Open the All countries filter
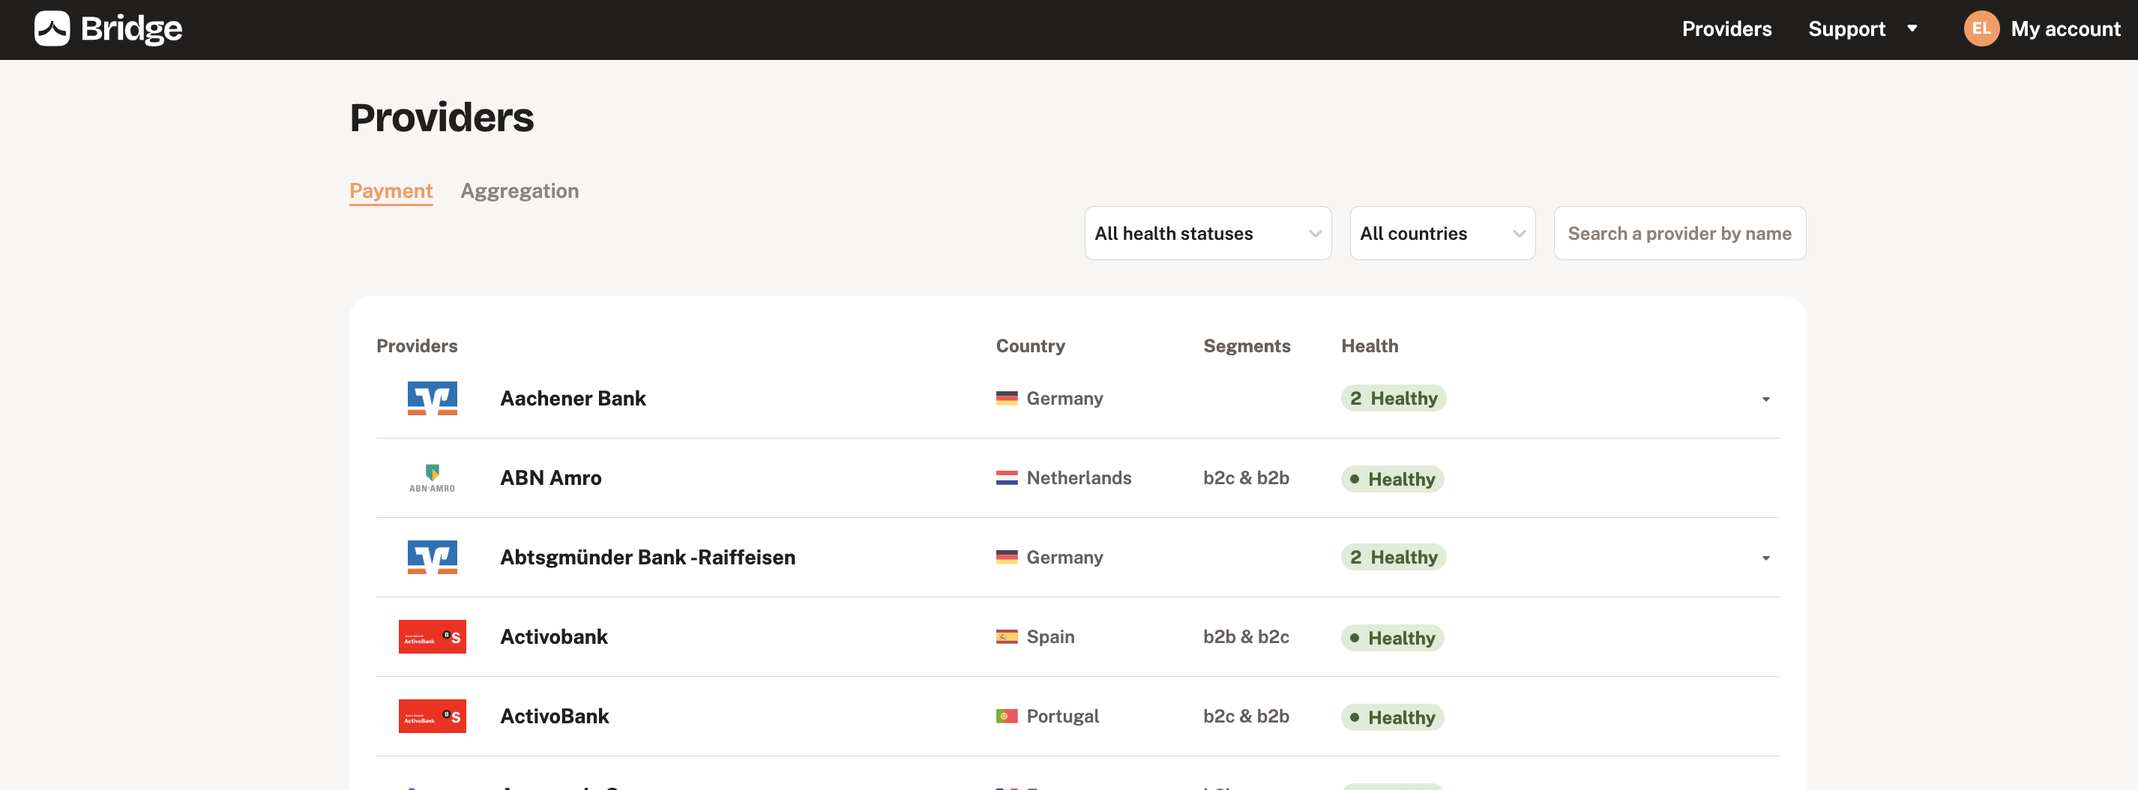 point(1442,233)
